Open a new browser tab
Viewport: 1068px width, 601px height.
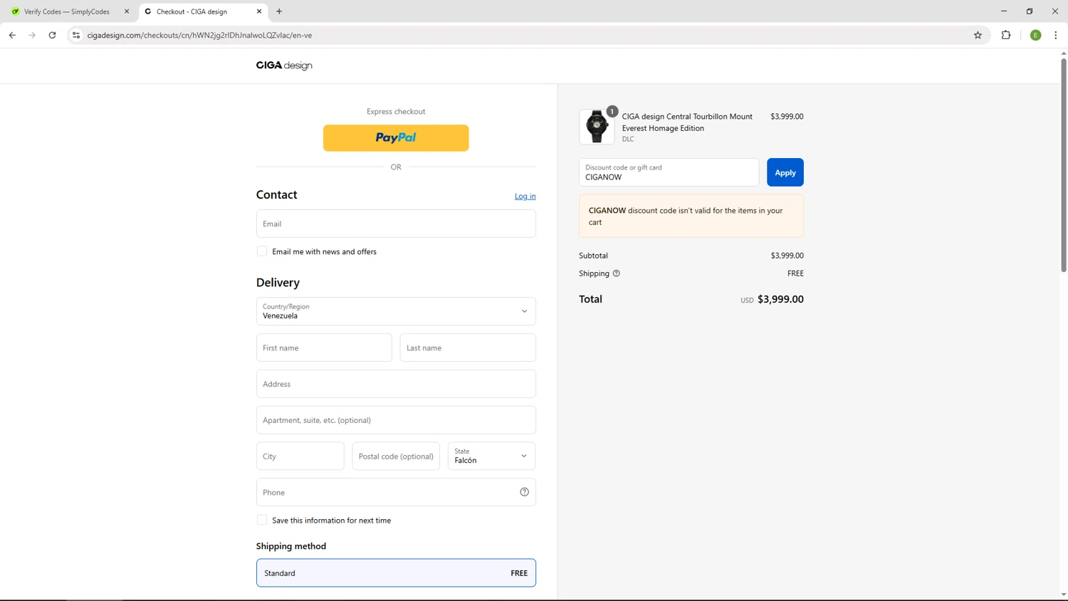pos(279,11)
